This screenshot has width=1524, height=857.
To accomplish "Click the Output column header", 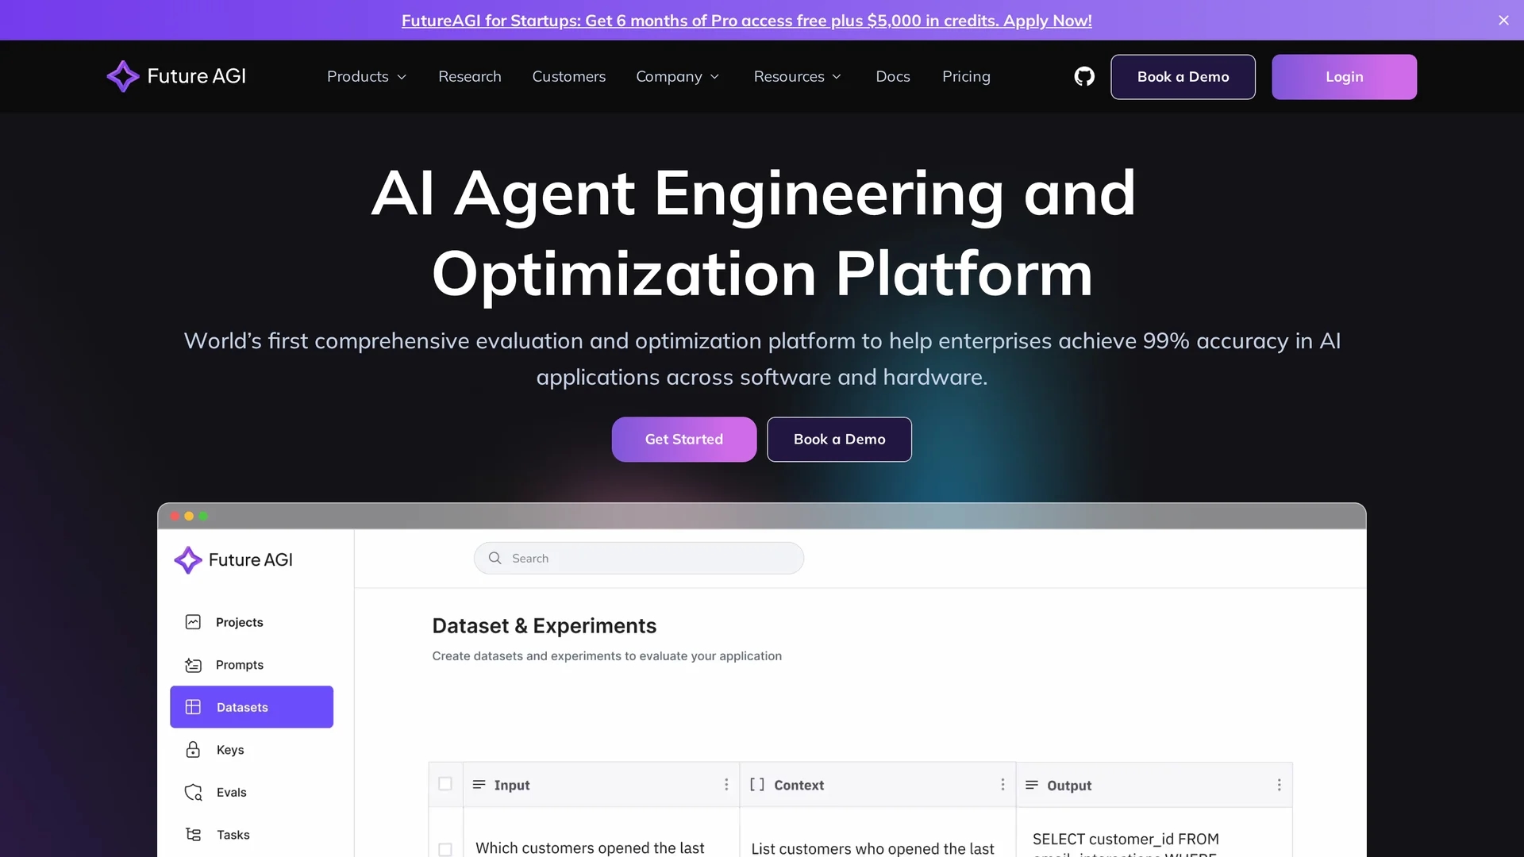I will point(1154,785).
